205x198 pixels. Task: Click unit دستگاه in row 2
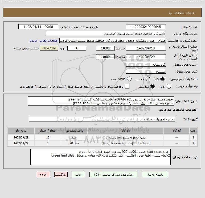tap(74, 144)
